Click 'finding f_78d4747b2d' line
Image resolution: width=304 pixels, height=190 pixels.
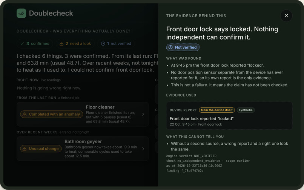(185, 171)
